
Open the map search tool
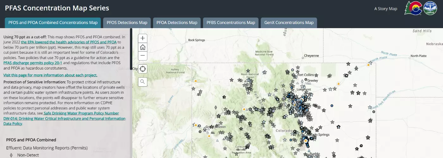point(143,82)
